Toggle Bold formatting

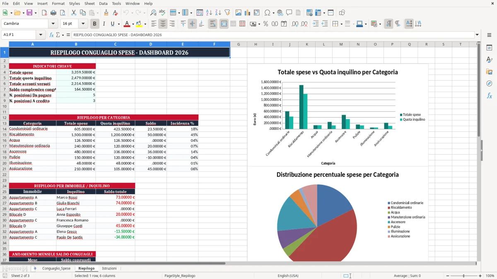click(94, 24)
